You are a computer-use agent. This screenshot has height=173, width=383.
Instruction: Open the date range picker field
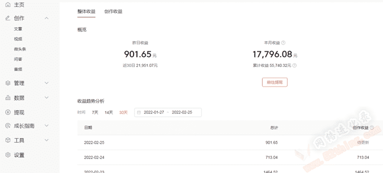point(168,113)
